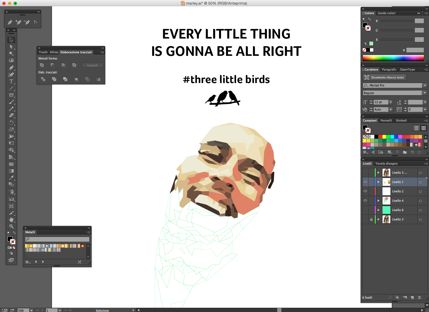Image resolution: width=429 pixels, height=312 pixels.
Task: Pick a color from spectrum bar
Action: pyautogui.click(x=393, y=58)
